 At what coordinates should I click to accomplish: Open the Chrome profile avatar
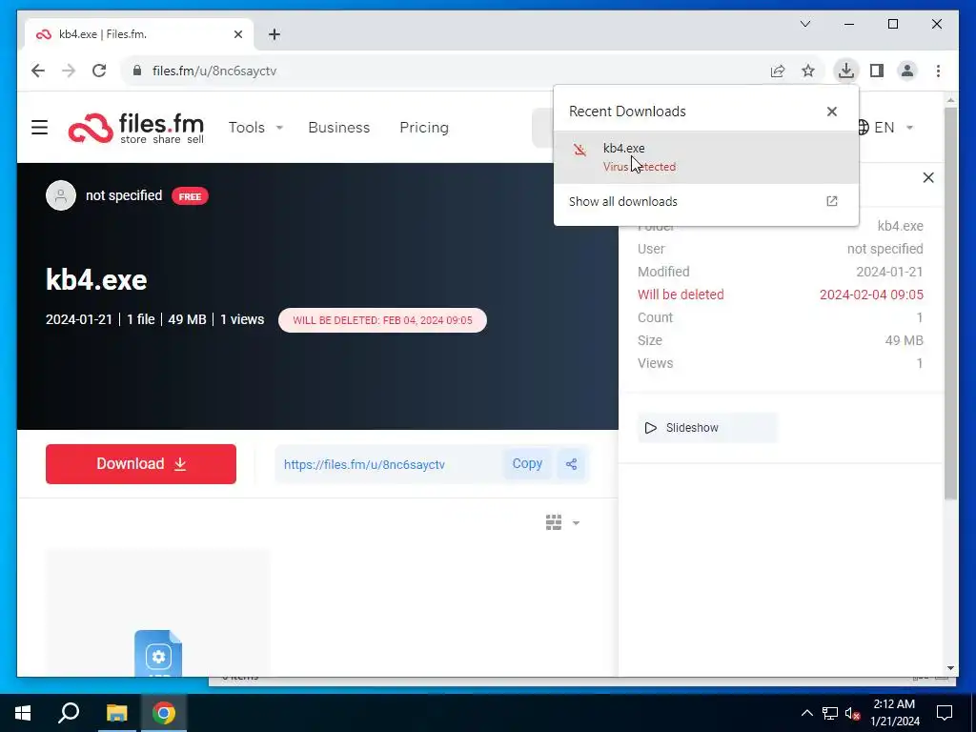907,71
